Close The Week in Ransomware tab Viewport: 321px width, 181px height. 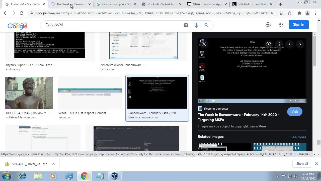point(90,4)
